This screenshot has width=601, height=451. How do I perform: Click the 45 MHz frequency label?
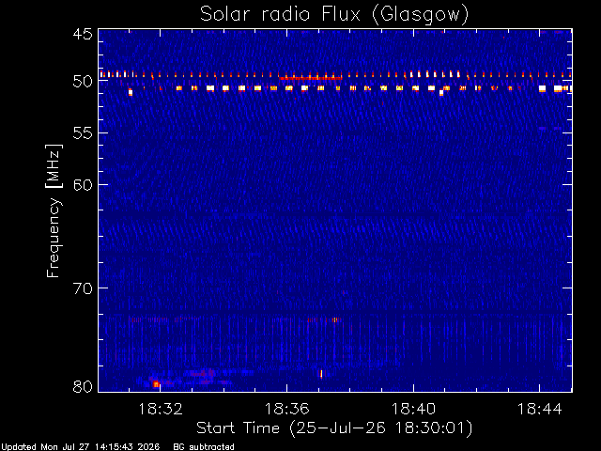(83, 34)
